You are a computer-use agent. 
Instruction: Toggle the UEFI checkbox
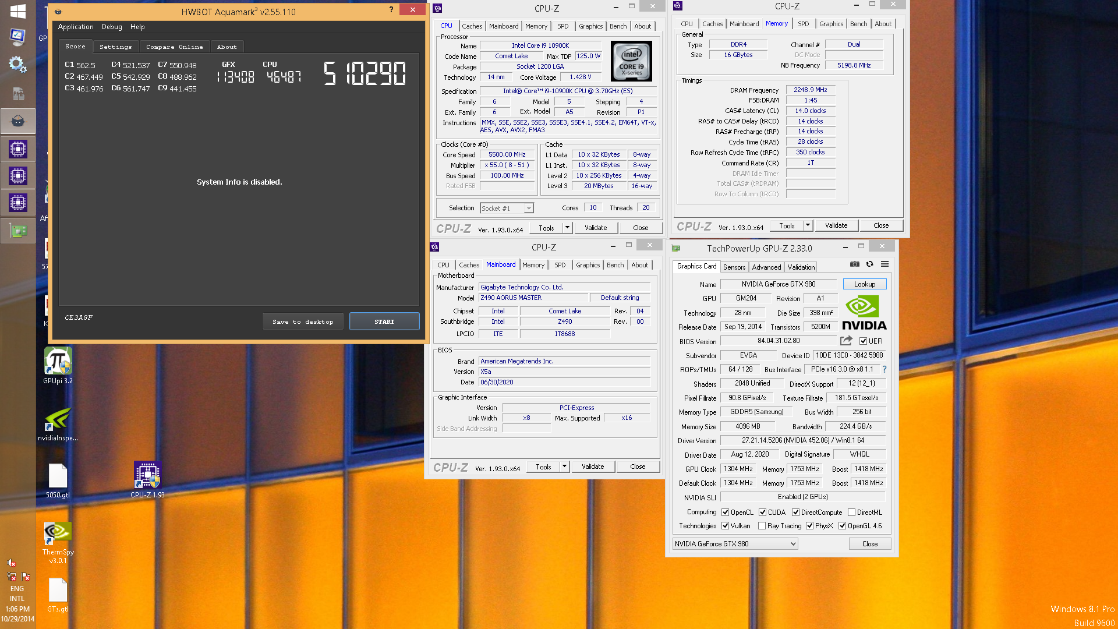click(863, 341)
